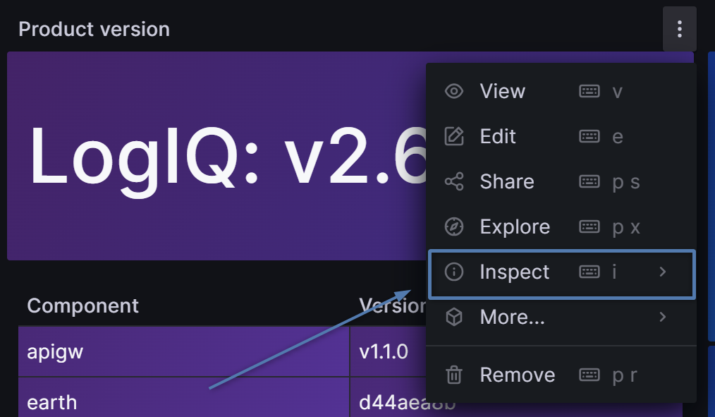Click the cube icon beside More

tap(454, 318)
